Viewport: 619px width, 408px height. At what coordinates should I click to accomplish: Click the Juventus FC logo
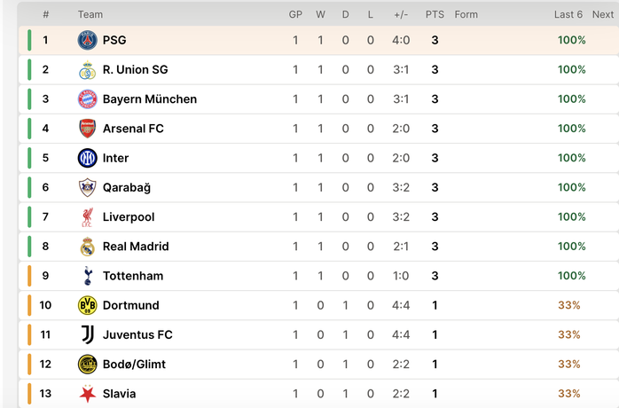87,334
